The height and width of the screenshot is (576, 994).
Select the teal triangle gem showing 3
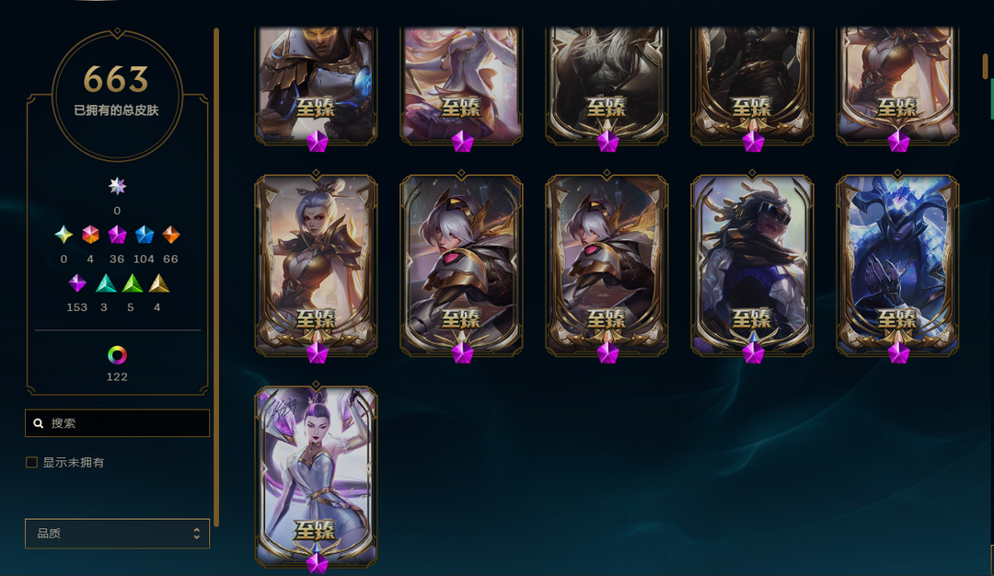click(x=105, y=283)
